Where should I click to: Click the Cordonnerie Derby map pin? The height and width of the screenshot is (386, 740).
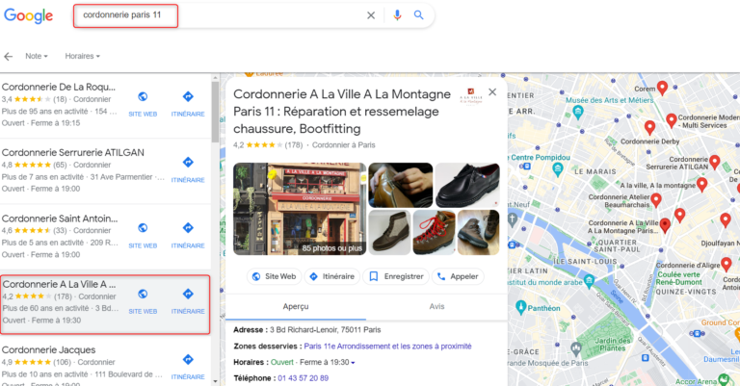649,127
